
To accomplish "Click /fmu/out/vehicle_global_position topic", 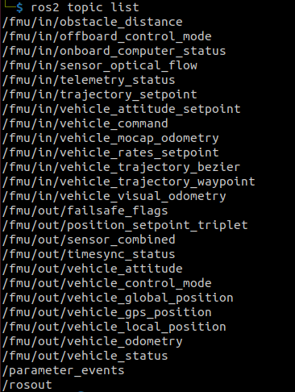I will (x=118, y=298).
